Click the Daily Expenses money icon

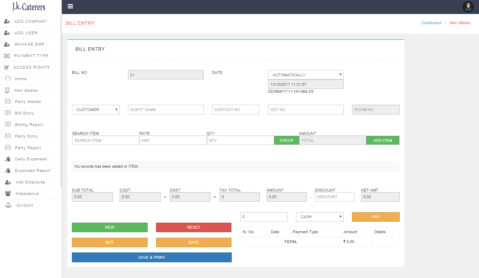[7, 159]
